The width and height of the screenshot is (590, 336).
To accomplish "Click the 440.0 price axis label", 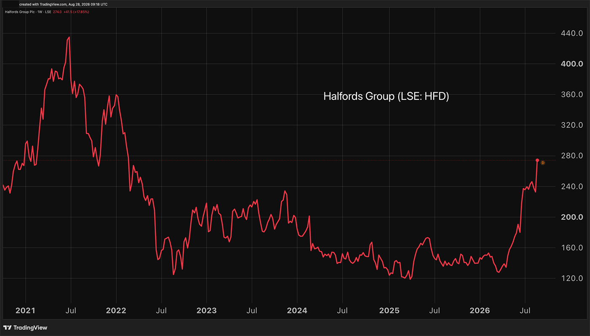I will pos(571,33).
